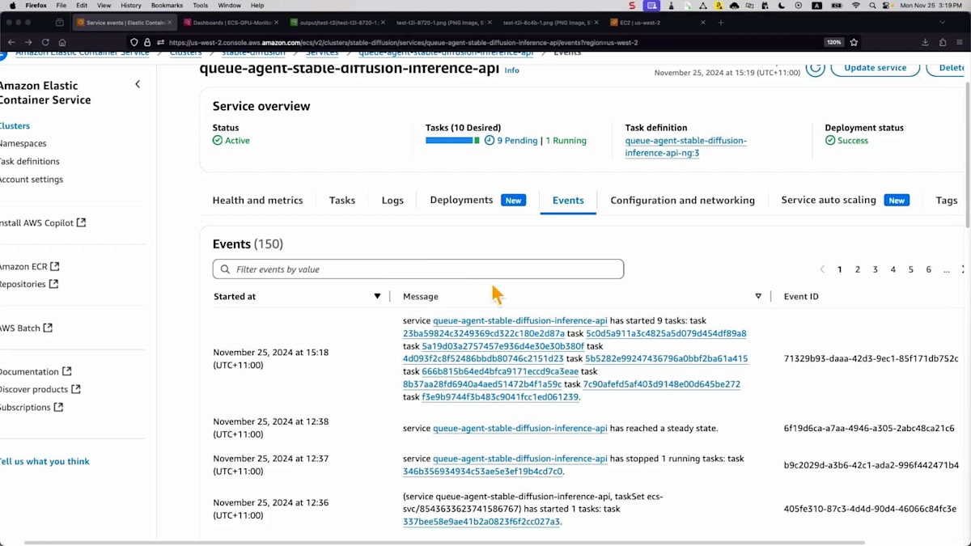Click the browser address bar URL

[403, 42]
